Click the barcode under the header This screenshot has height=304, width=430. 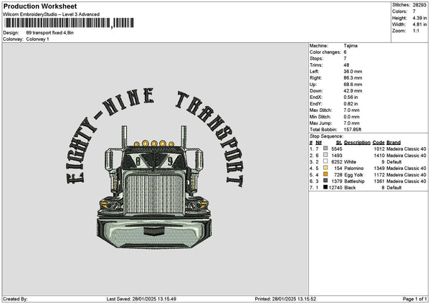pos(69,23)
